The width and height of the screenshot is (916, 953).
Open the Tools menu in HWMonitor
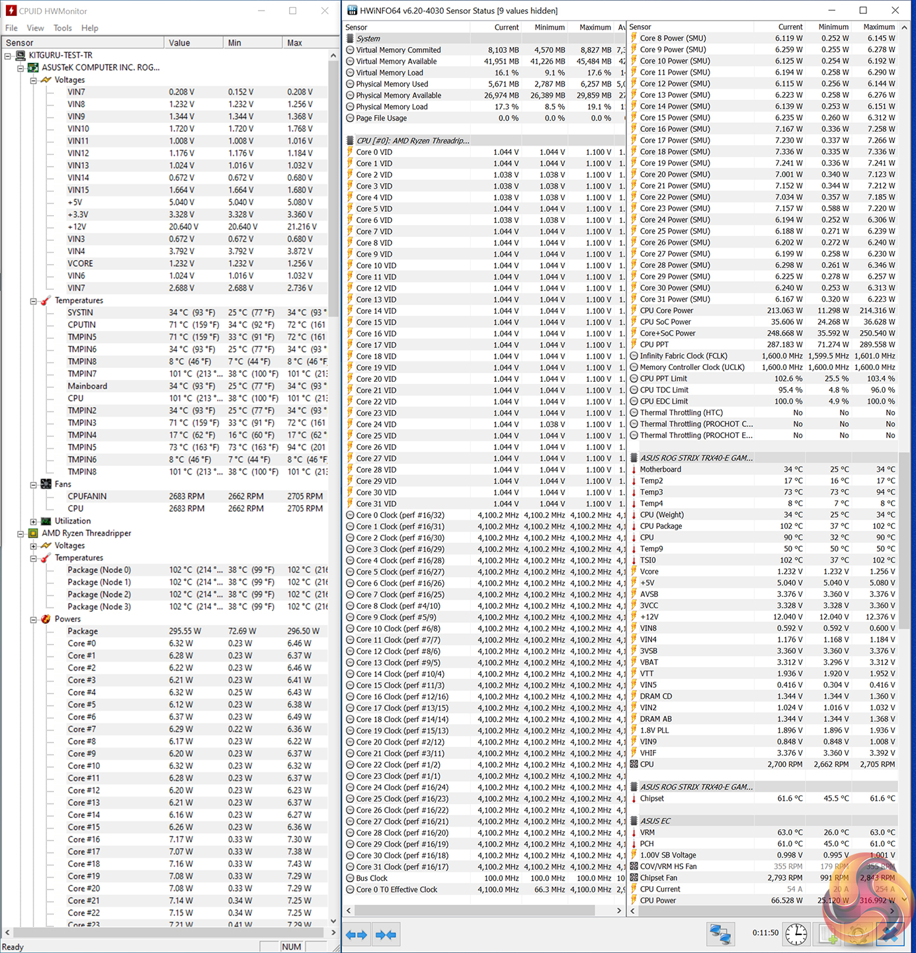pyautogui.click(x=63, y=28)
